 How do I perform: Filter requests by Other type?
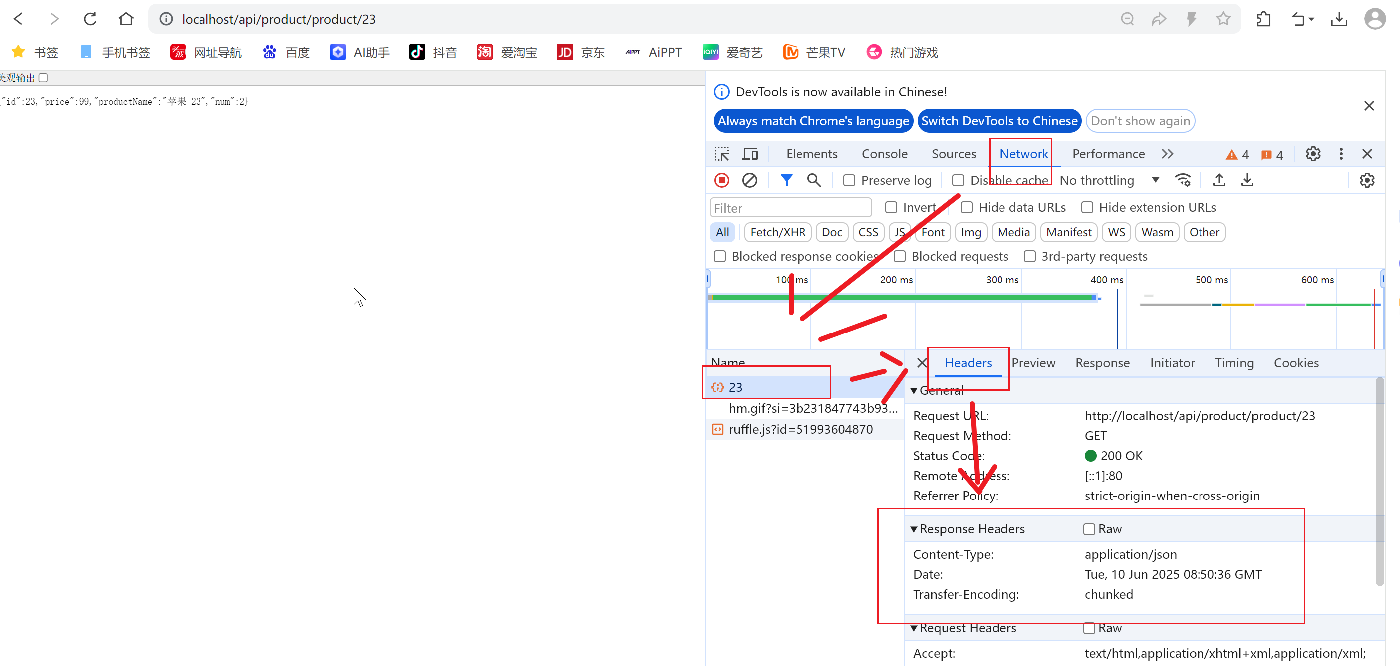point(1204,232)
